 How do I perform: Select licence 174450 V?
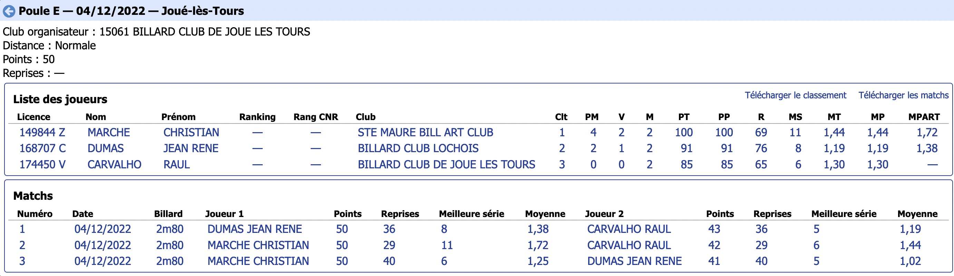pos(42,165)
